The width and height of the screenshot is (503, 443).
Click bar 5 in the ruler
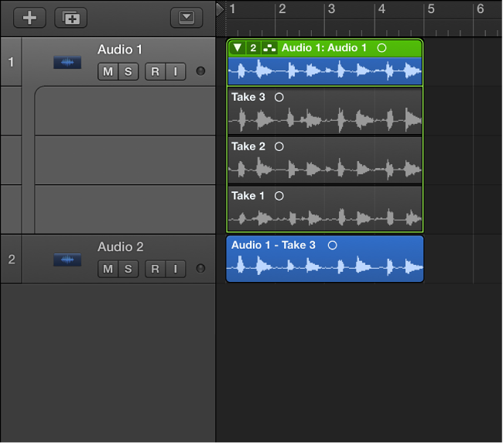click(431, 9)
